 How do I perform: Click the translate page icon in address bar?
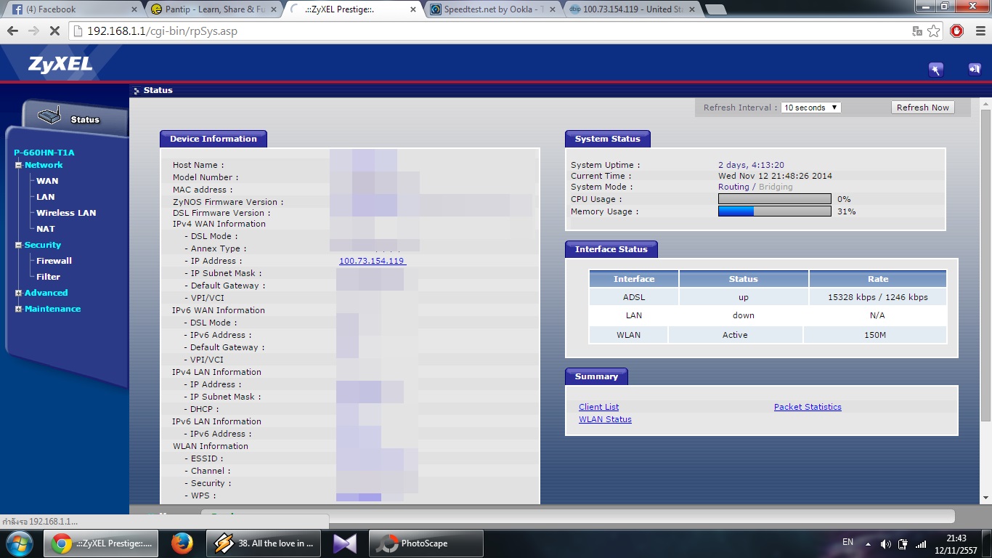[918, 31]
